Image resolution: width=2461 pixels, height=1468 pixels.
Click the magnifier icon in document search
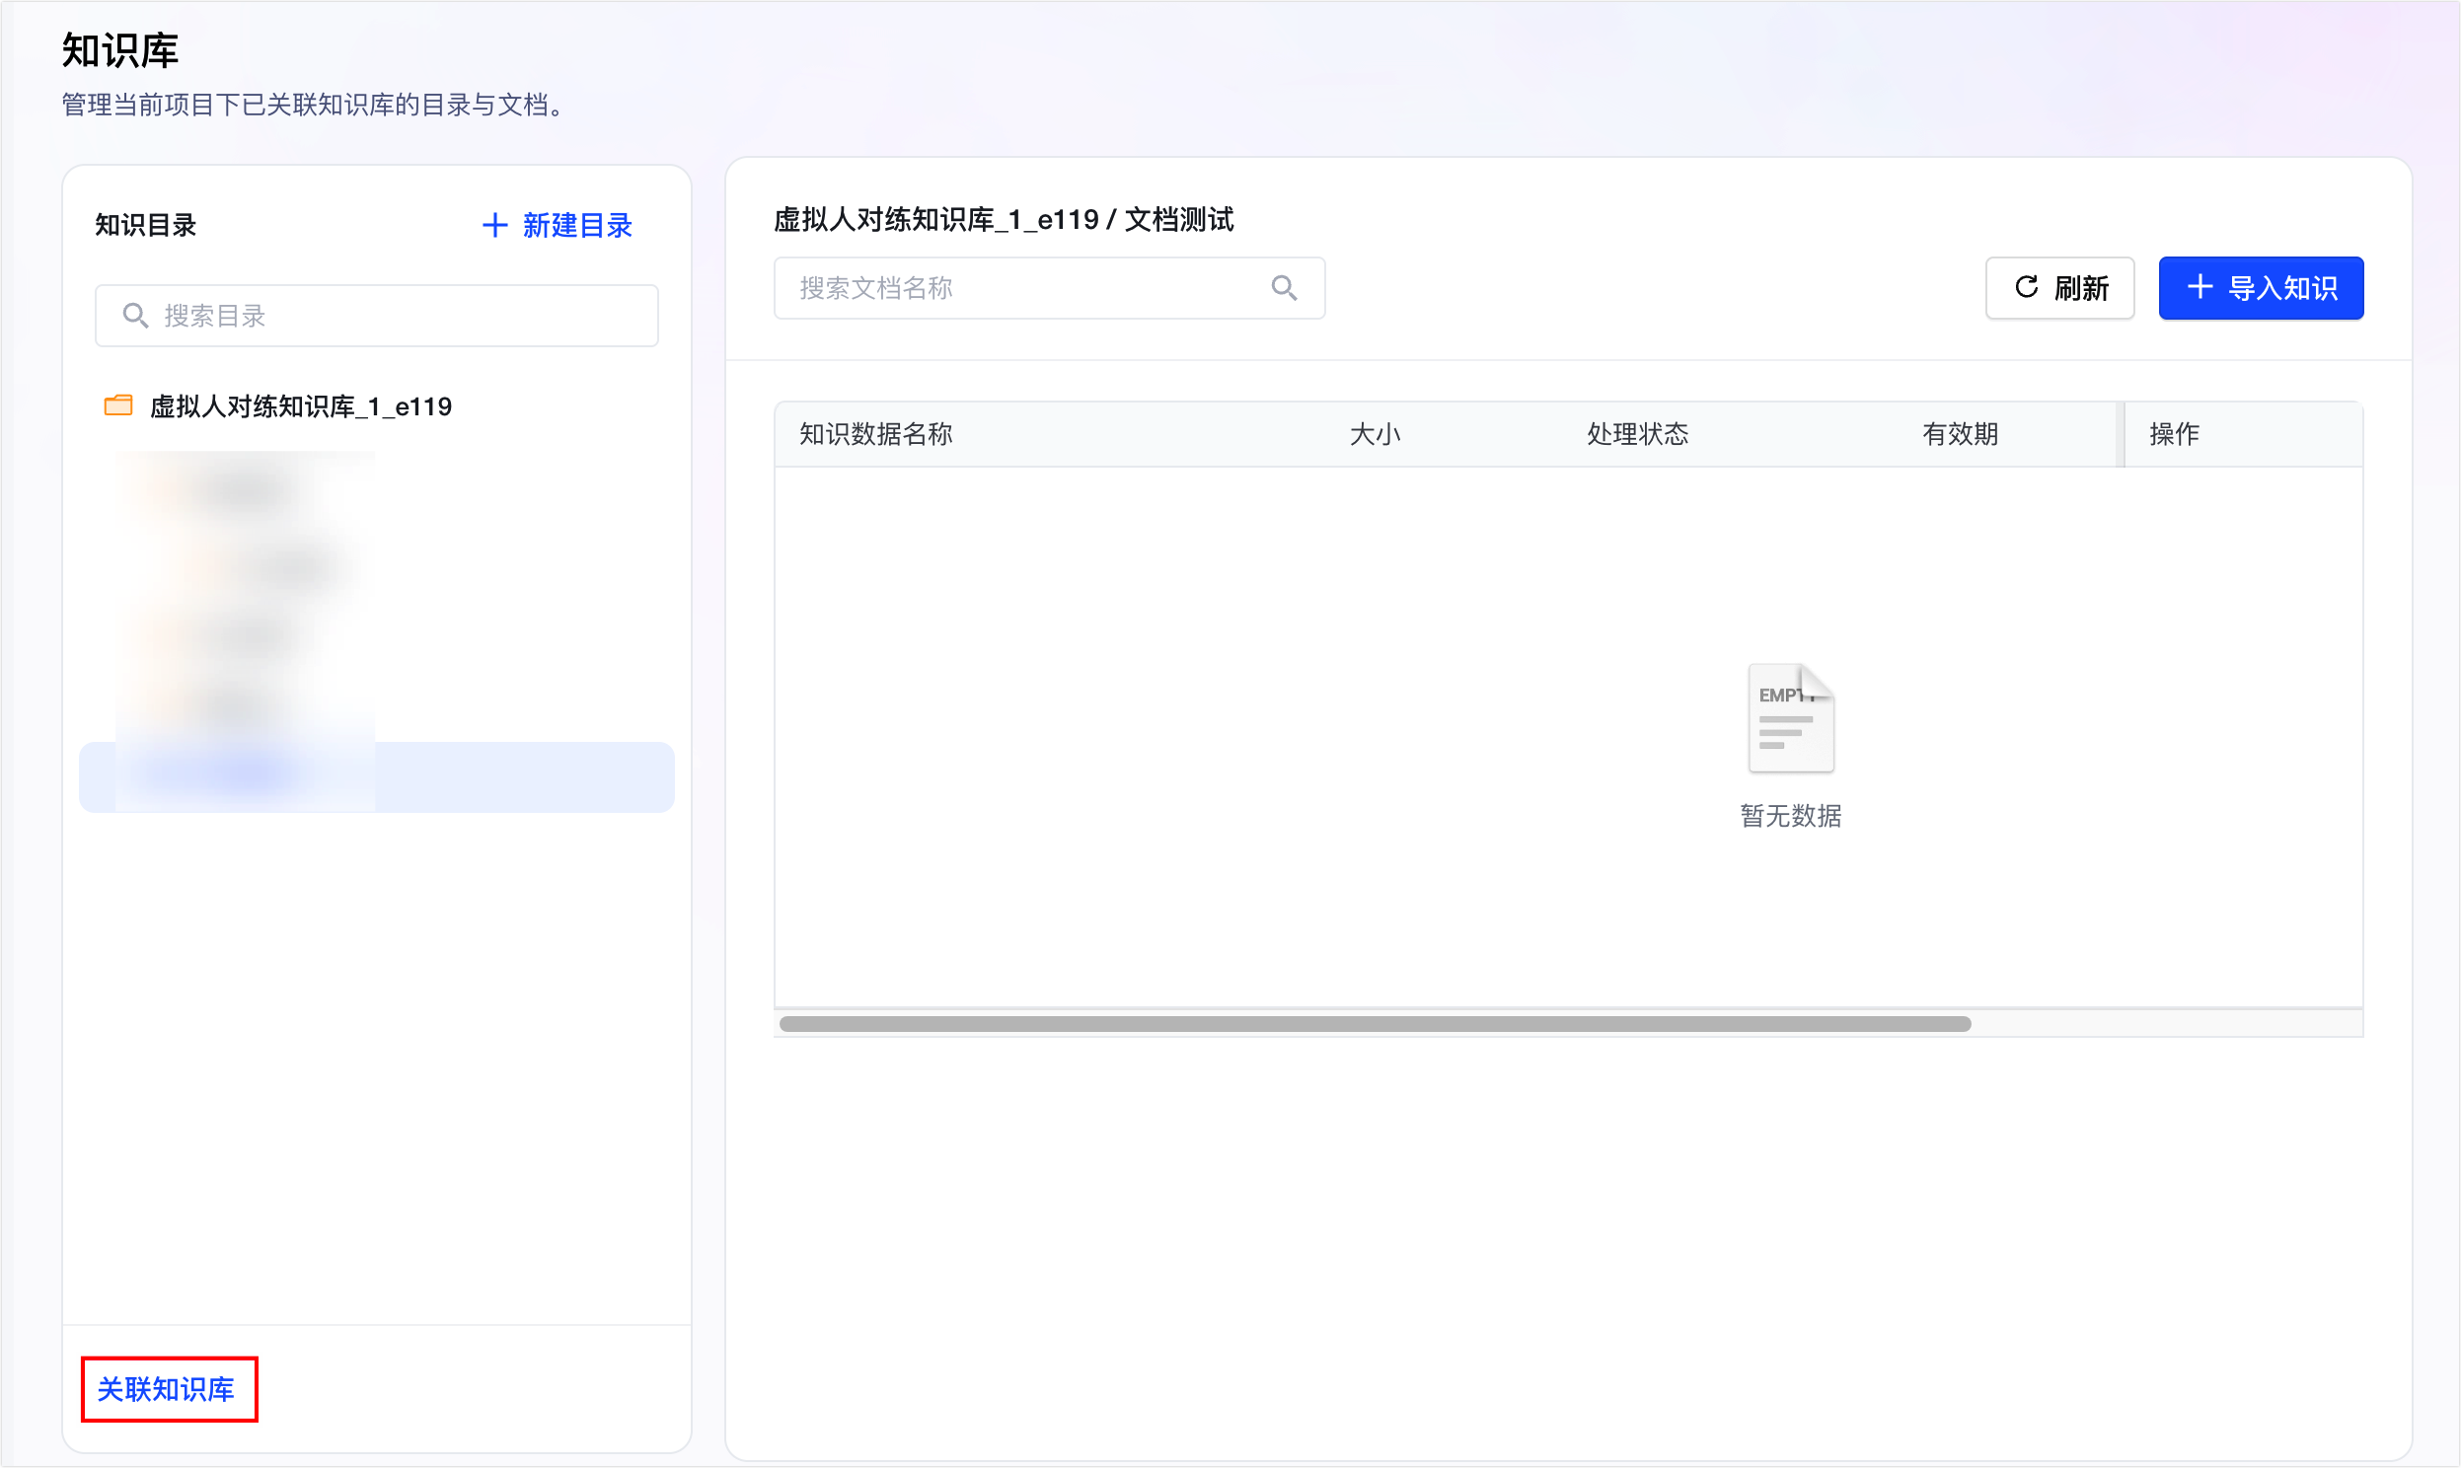pyautogui.click(x=1284, y=288)
